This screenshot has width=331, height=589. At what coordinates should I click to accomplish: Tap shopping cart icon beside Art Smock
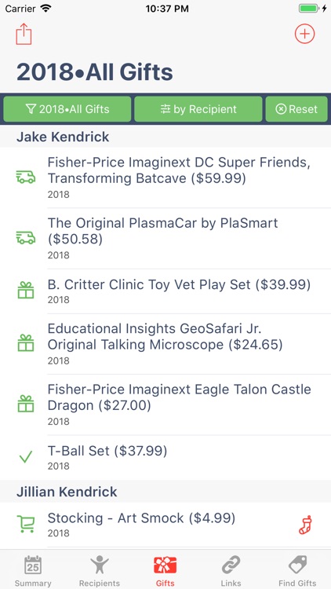[26, 523]
